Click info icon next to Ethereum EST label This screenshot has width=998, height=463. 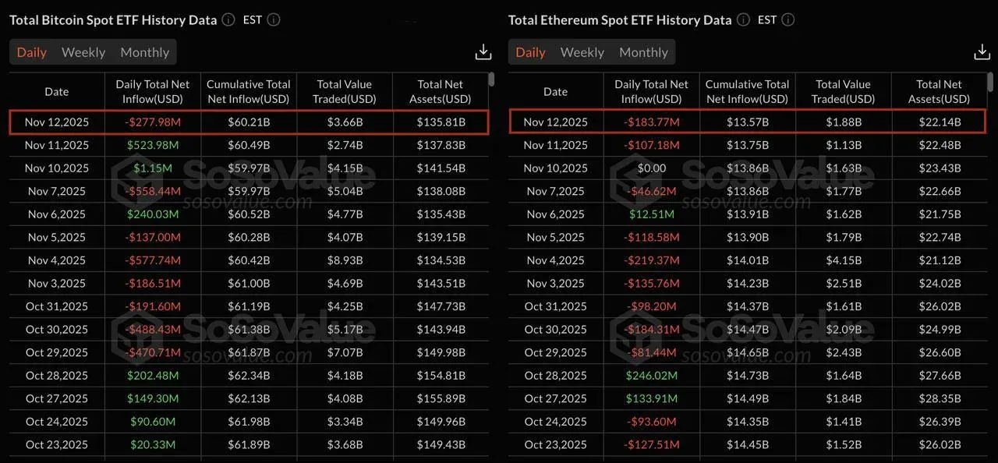pos(788,20)
